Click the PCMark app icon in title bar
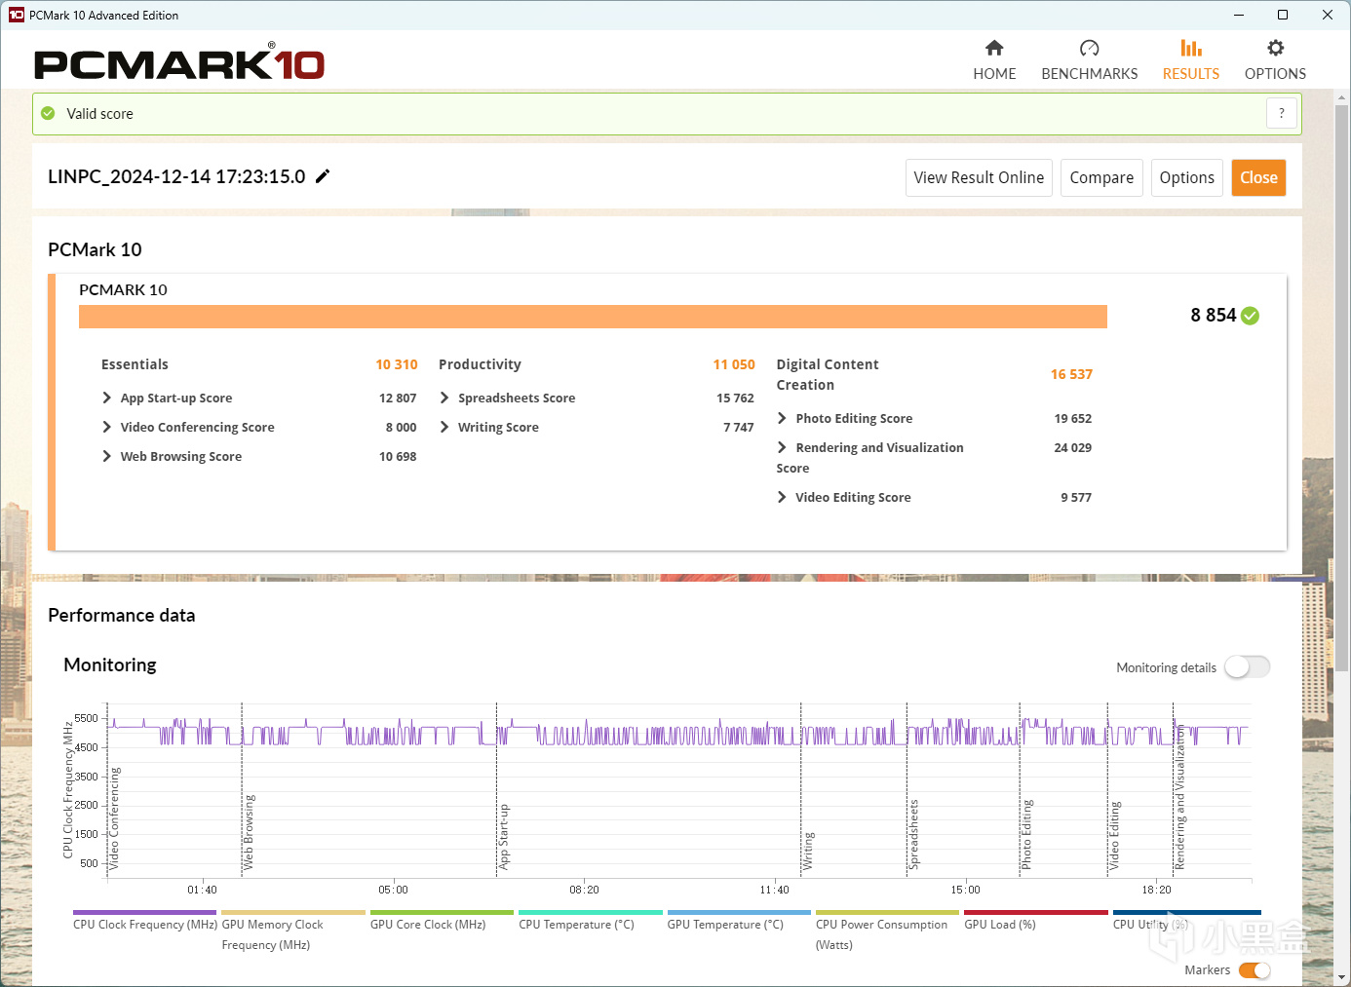This screenshot has height=987, width=1351. coord(17,15)
